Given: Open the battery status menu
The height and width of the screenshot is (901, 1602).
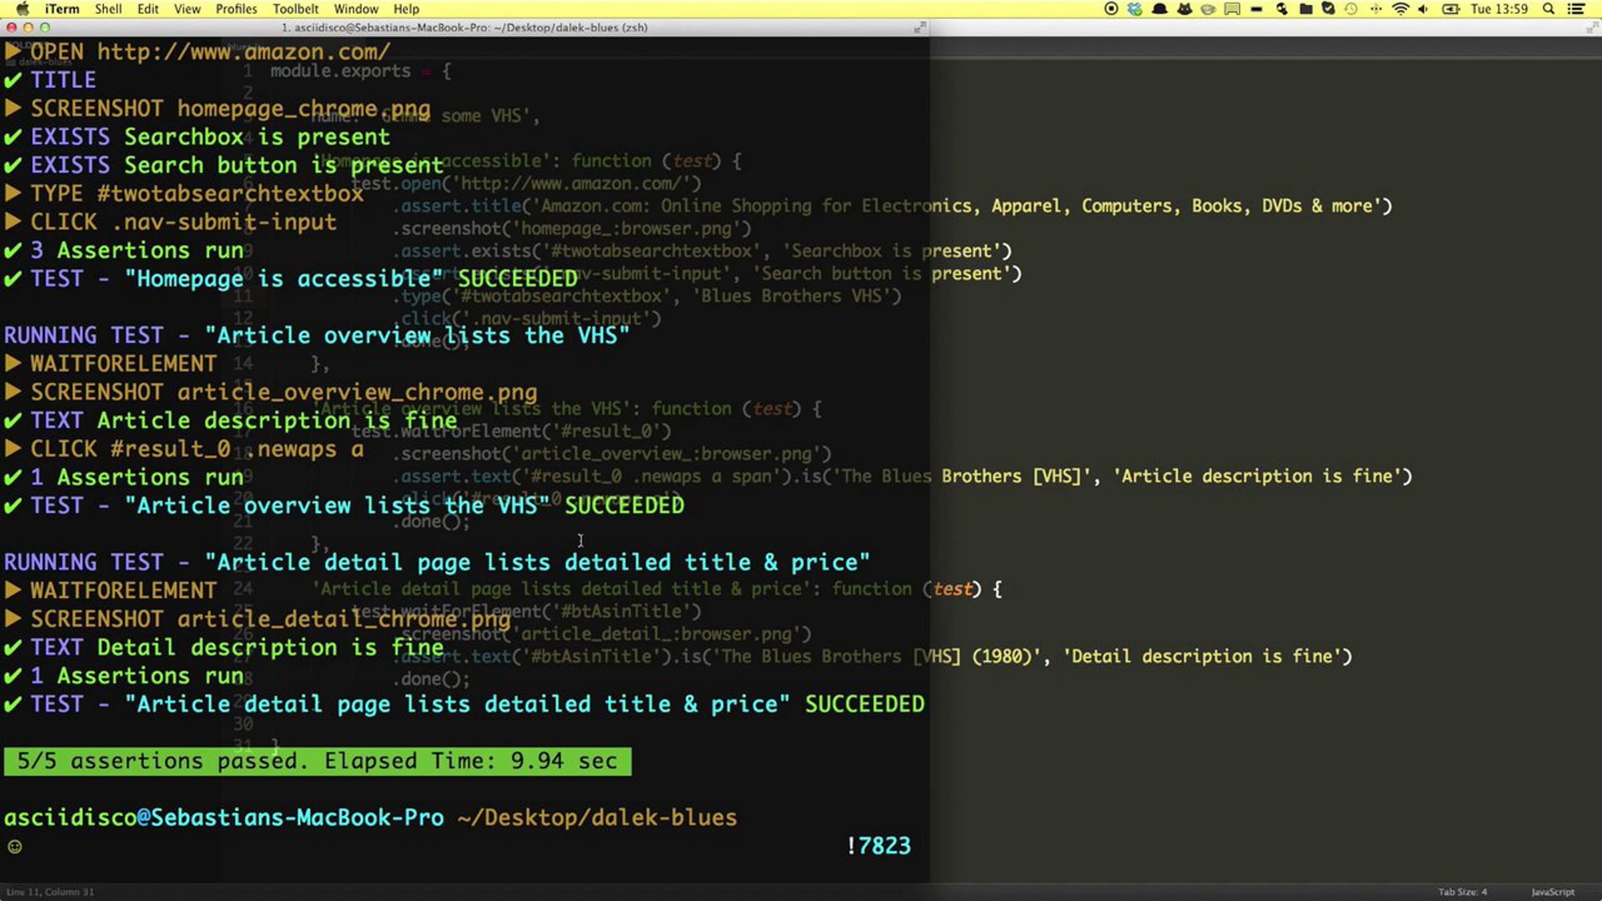Looking at the screenshot, I should 1450,9.
